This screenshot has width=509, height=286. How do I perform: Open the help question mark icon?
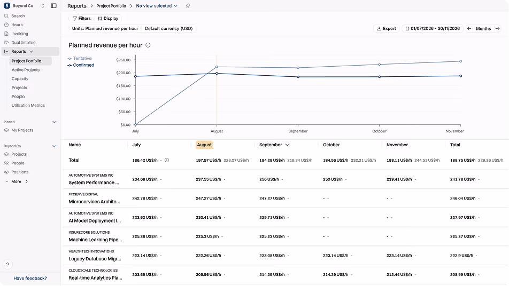click(7, 264)
